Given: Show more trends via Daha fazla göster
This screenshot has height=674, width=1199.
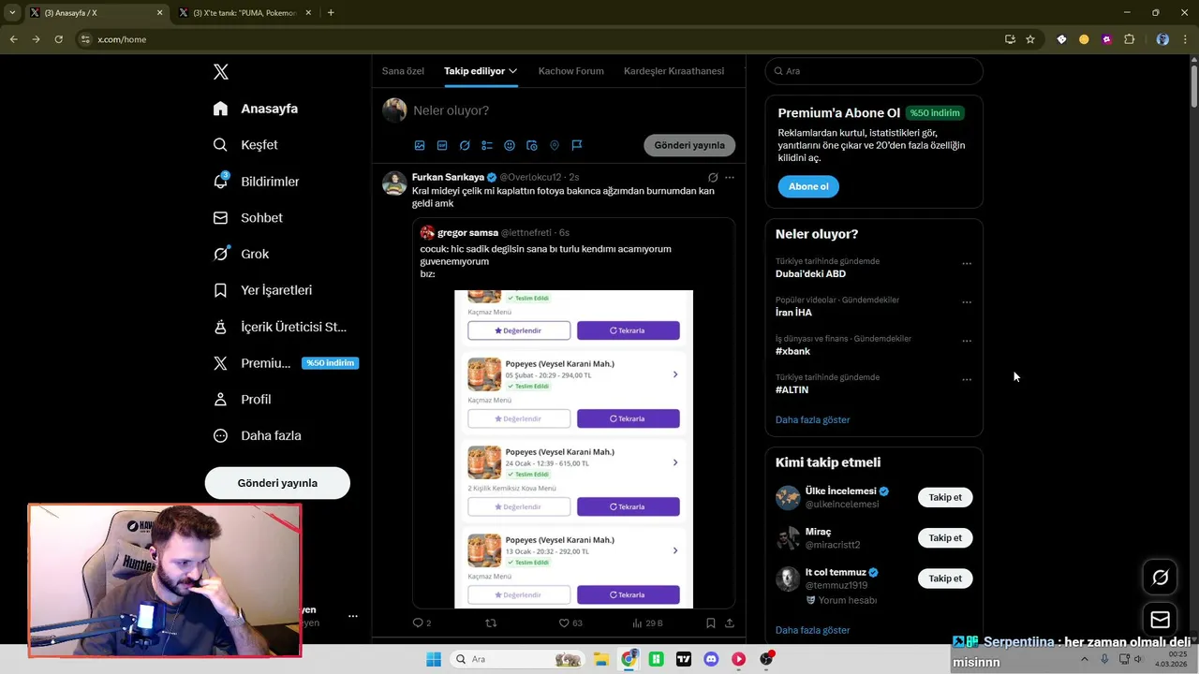Looking at the screenshot, I should [x=812, y=419].
